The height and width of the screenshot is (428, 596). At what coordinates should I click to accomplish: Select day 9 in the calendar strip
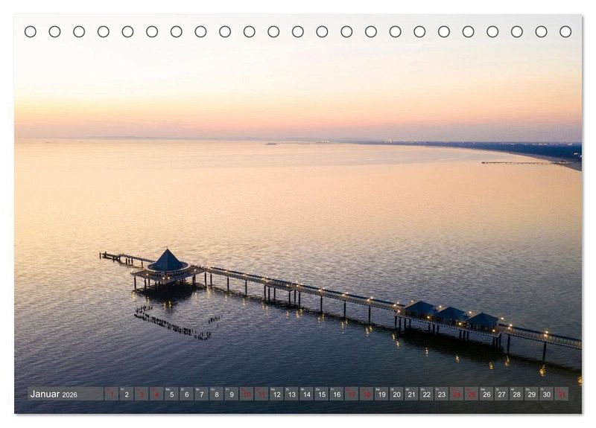232,394
